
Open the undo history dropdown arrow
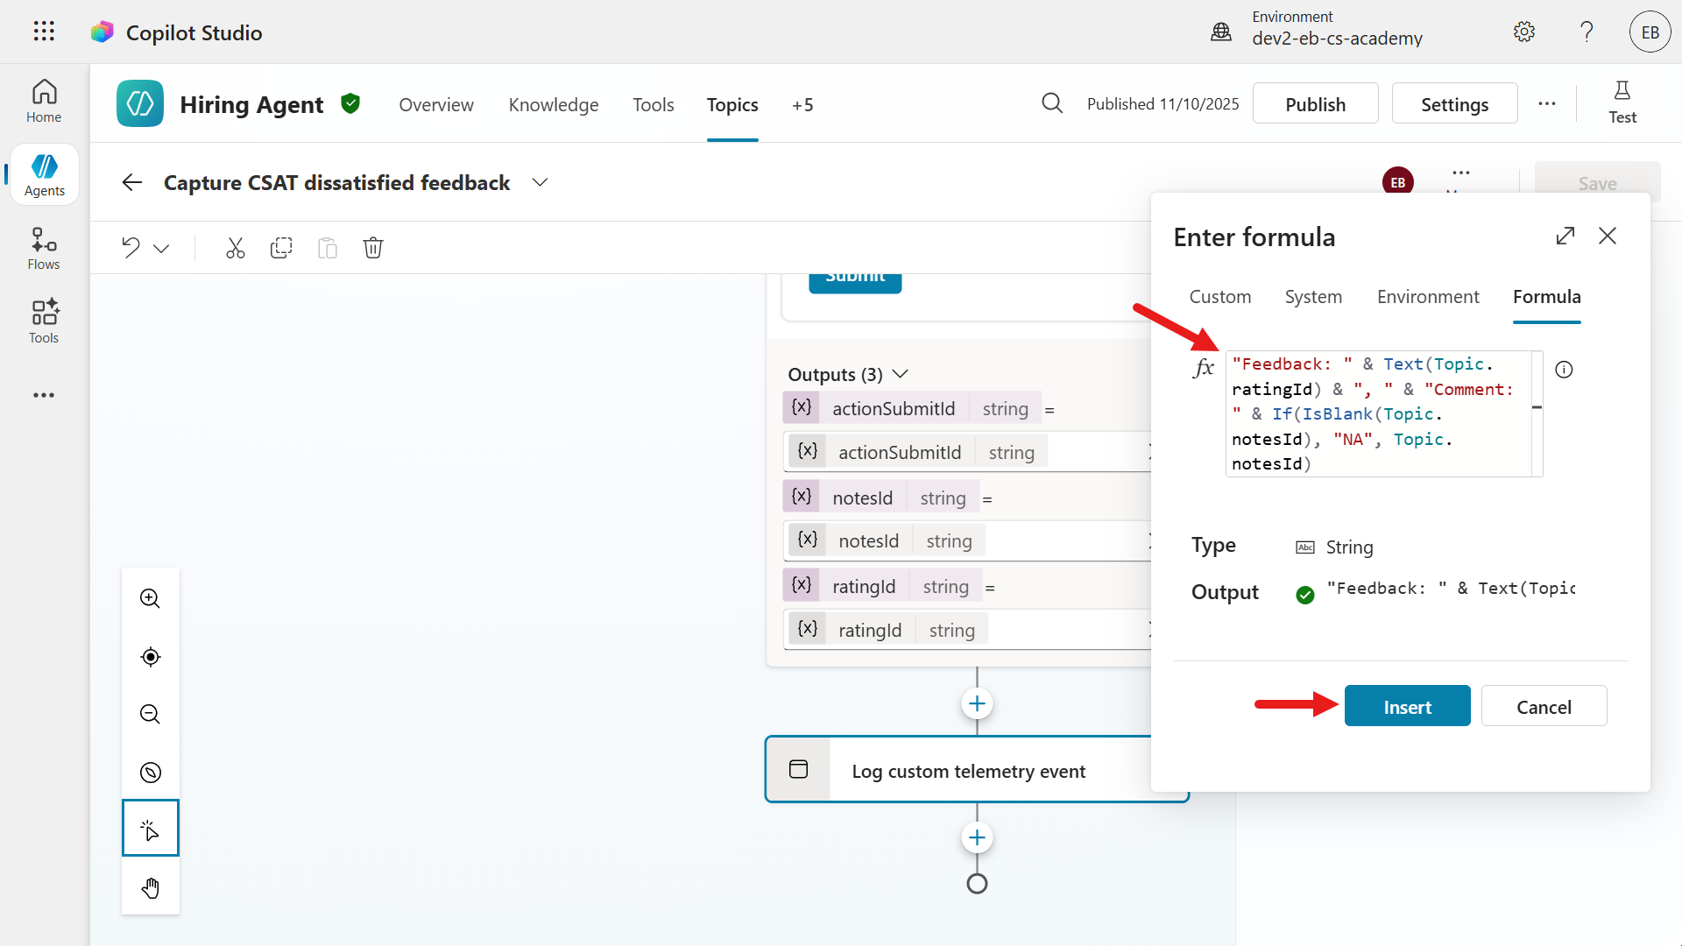pos(161,249)
